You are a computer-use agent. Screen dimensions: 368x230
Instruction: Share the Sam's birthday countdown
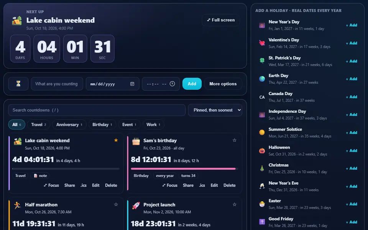pos(188,185)
